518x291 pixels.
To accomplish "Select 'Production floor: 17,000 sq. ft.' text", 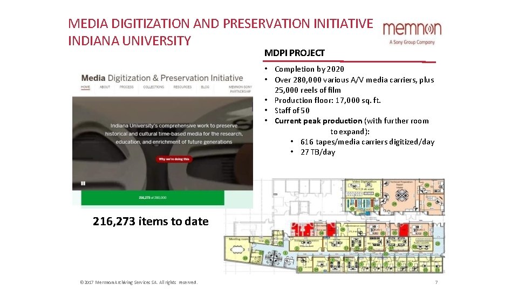I will (x=328, y=100).
